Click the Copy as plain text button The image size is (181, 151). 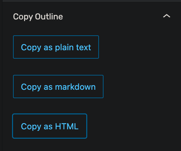[56, 47]
